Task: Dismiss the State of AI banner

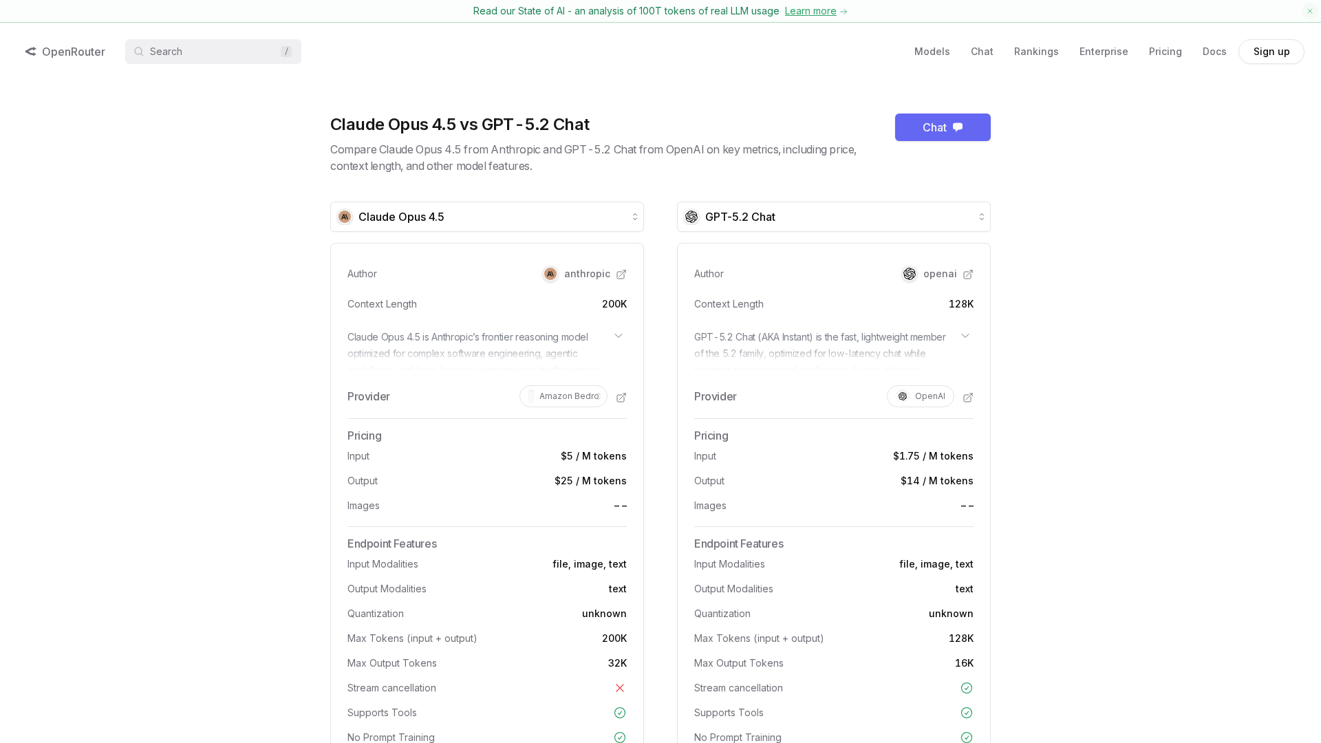Action: click(x=1310, y=11)
